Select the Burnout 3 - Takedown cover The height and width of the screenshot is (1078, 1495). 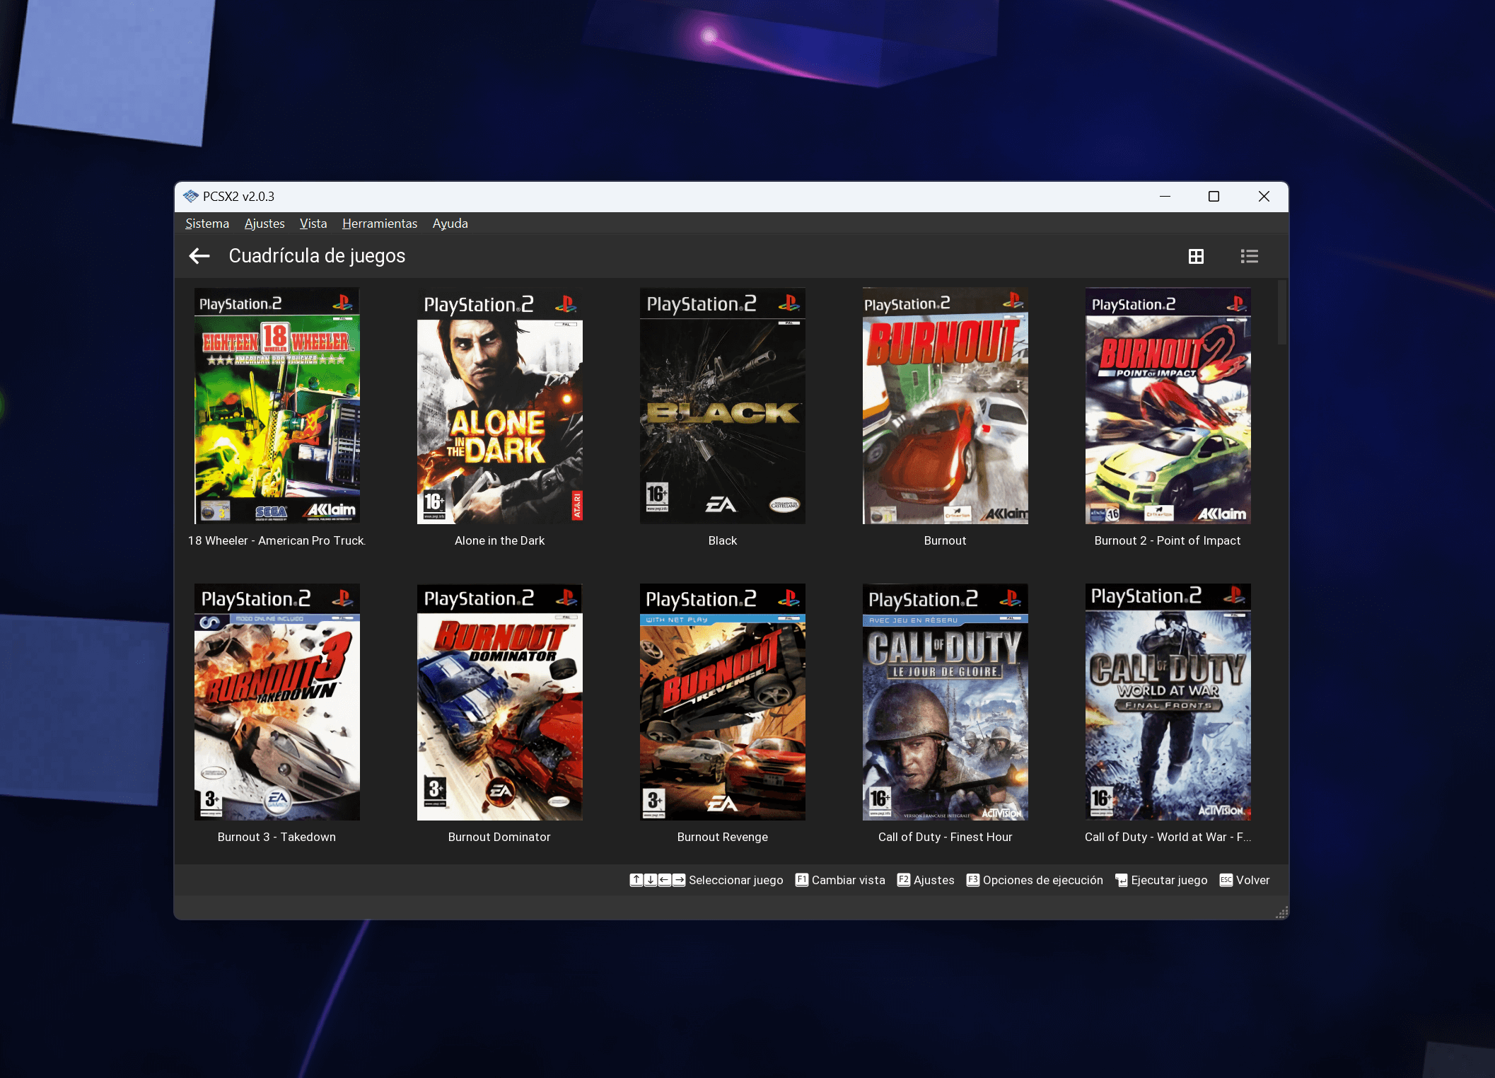point(277,702)
